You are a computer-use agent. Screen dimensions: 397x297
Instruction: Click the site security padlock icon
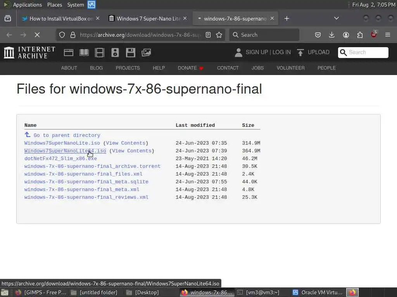tap(73, 35)
